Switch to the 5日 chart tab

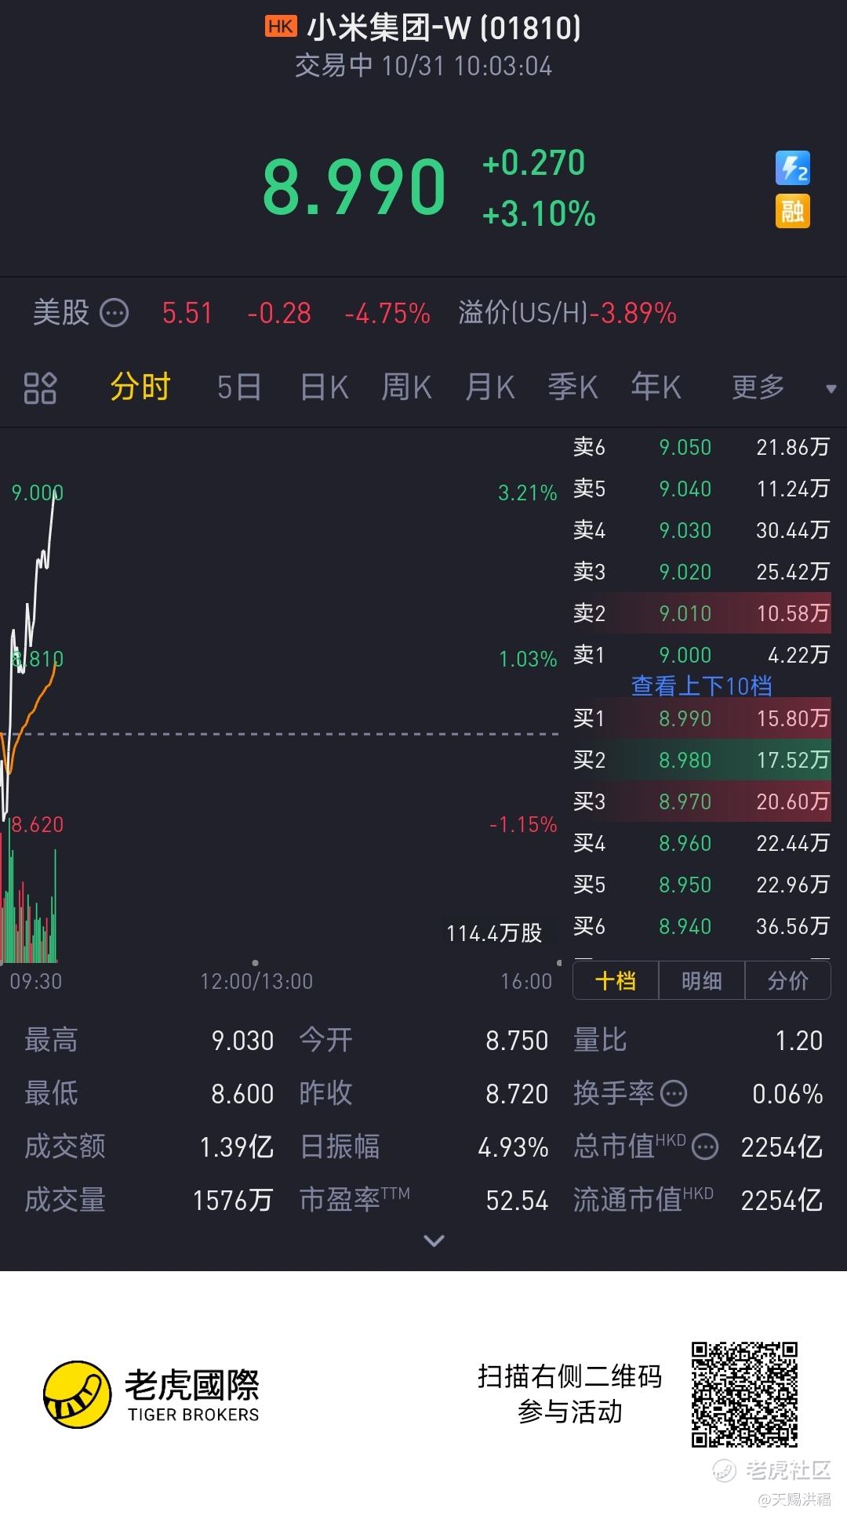[x=238, y=387]
